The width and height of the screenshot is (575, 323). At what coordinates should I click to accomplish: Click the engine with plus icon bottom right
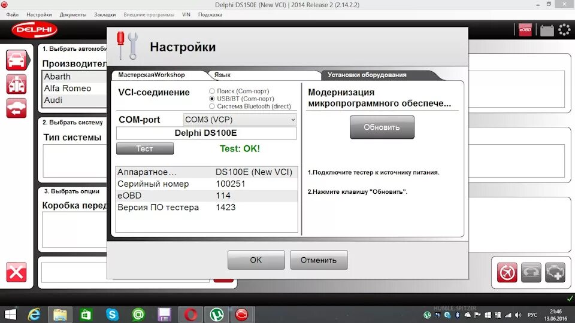coord(555,273)
